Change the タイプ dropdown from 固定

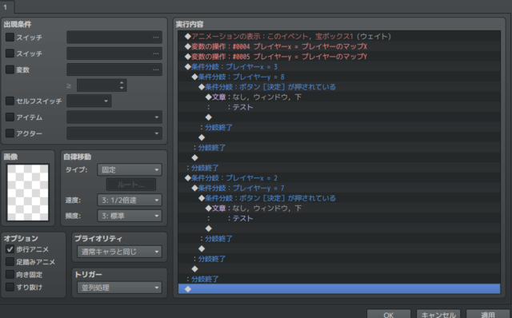(x=130, y=169)
